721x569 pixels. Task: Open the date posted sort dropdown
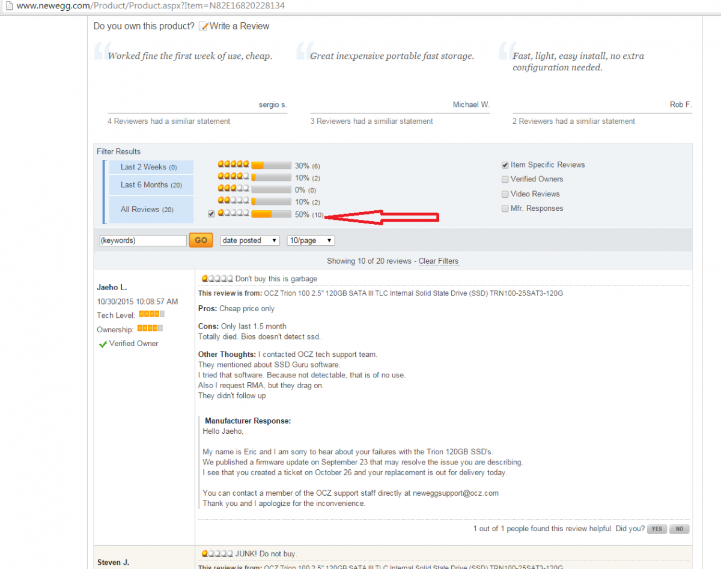point(250,240)
